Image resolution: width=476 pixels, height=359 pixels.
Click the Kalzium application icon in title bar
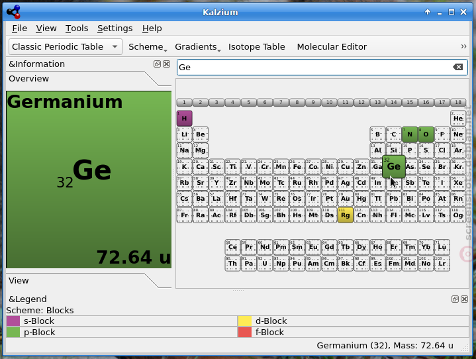pos(14,12)
